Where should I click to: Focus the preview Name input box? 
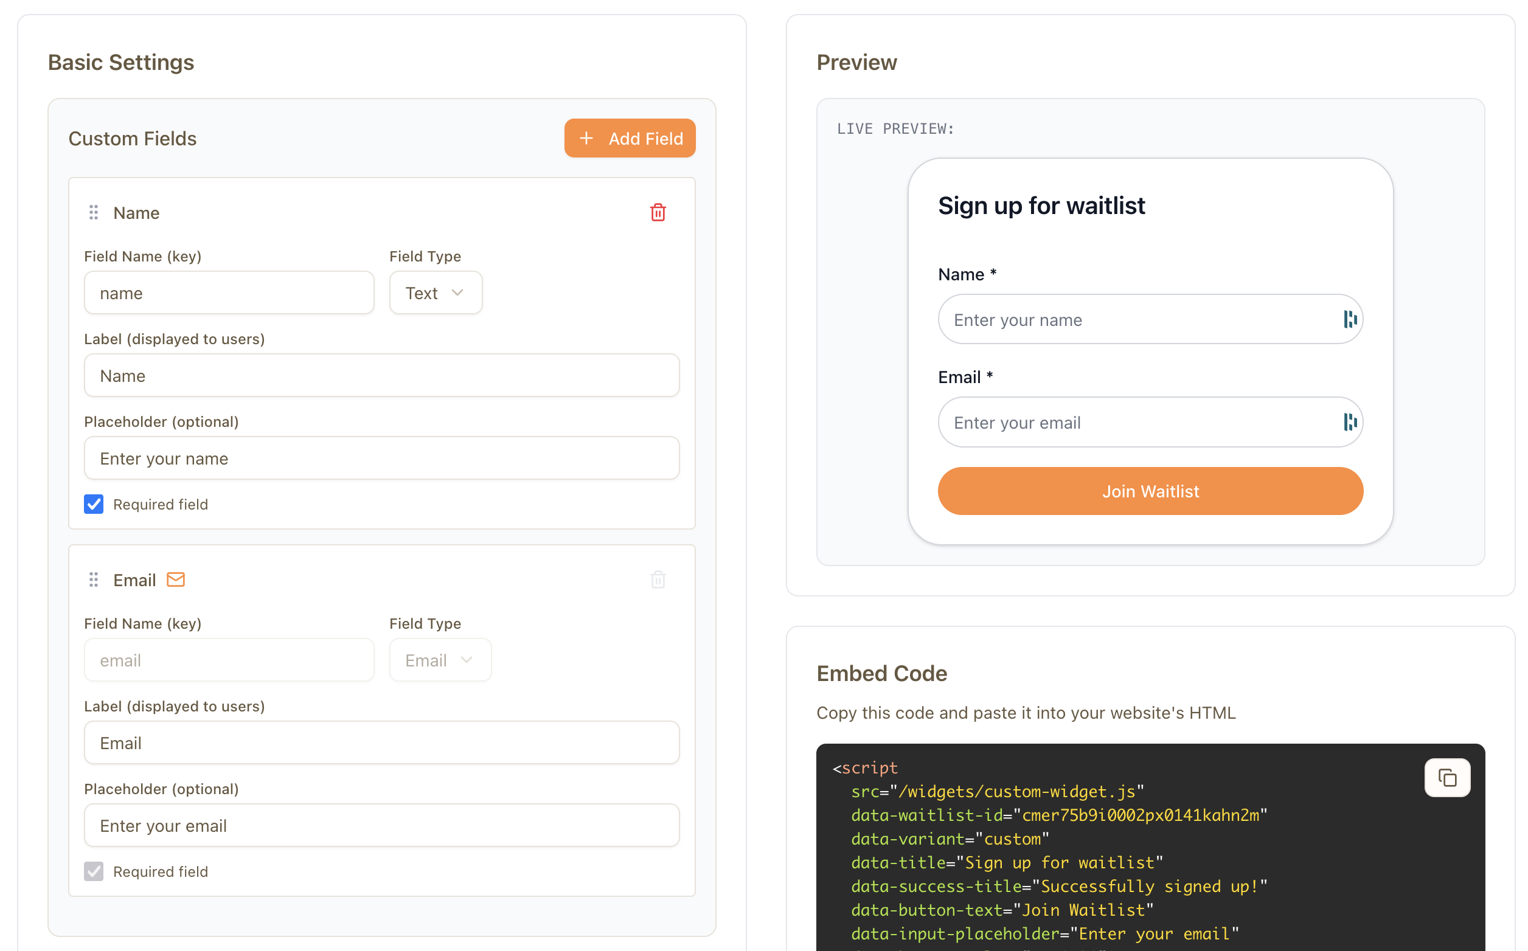pos(1150,319)
